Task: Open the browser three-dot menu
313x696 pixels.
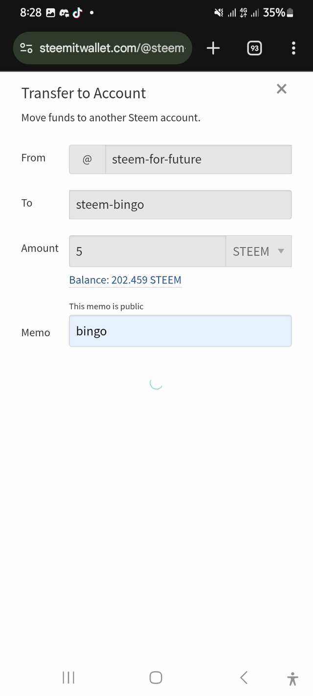Action: coord(293,48)
